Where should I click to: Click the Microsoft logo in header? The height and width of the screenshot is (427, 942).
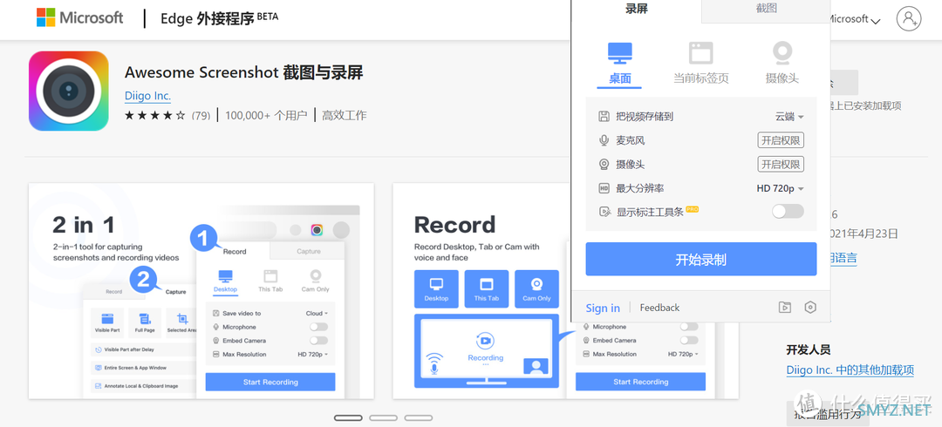tap(79, 18)
